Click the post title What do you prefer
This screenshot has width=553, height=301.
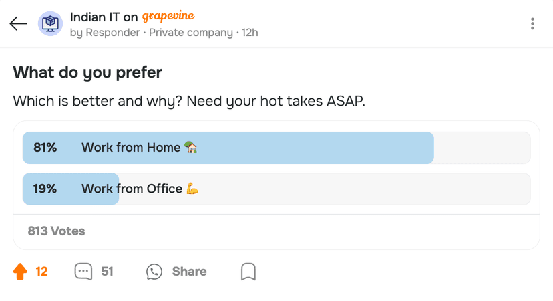point(87,72)
